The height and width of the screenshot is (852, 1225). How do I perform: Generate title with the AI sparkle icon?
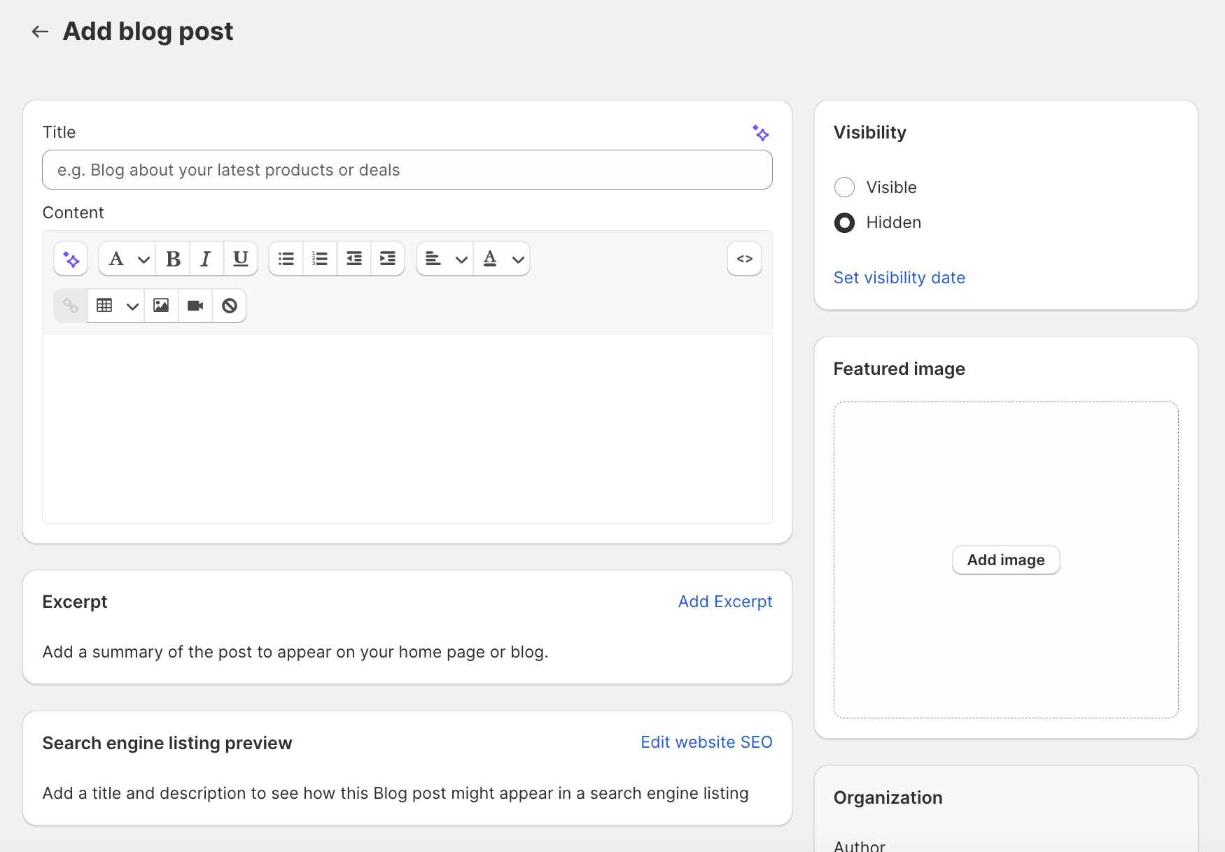(761, 133)
